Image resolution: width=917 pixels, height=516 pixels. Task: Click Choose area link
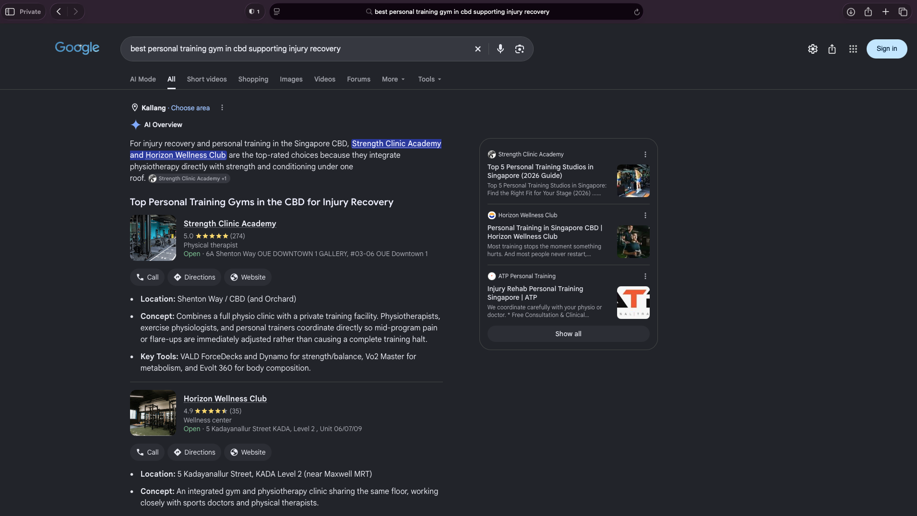[190, 108]
